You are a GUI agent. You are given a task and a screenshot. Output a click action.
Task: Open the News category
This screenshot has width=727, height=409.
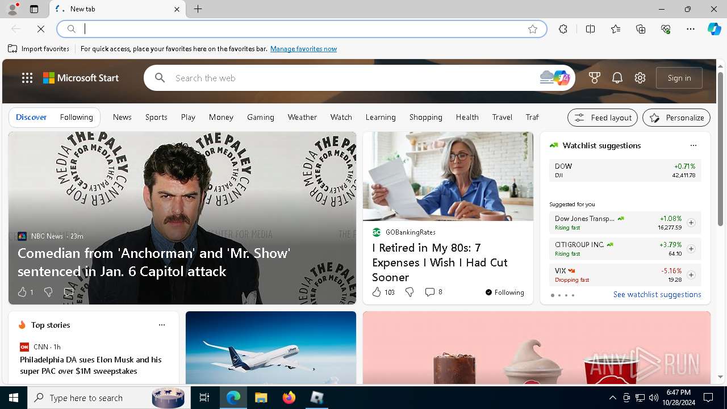tap(122, 117)
